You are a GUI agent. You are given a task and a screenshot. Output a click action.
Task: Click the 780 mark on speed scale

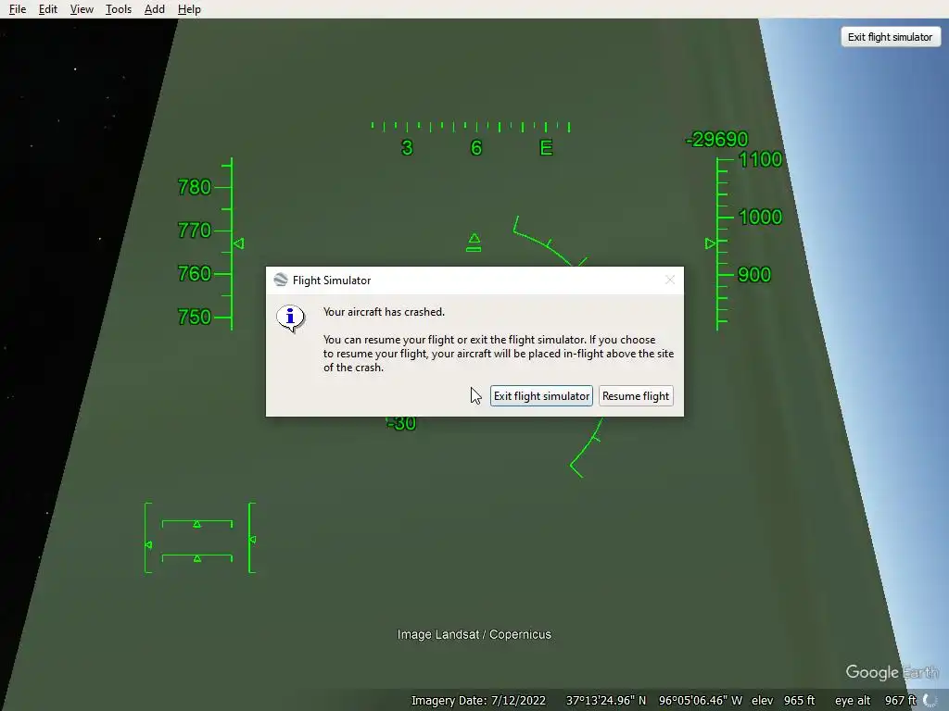coord(195,187)
